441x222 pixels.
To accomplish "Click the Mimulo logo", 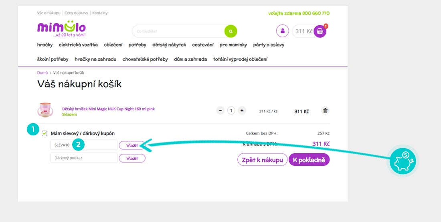I will [61, 28].
